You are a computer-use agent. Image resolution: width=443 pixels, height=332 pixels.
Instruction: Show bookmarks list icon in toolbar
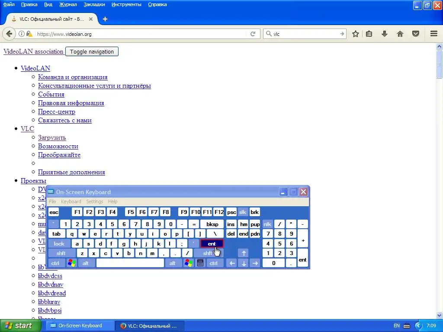tap(369, 34)
